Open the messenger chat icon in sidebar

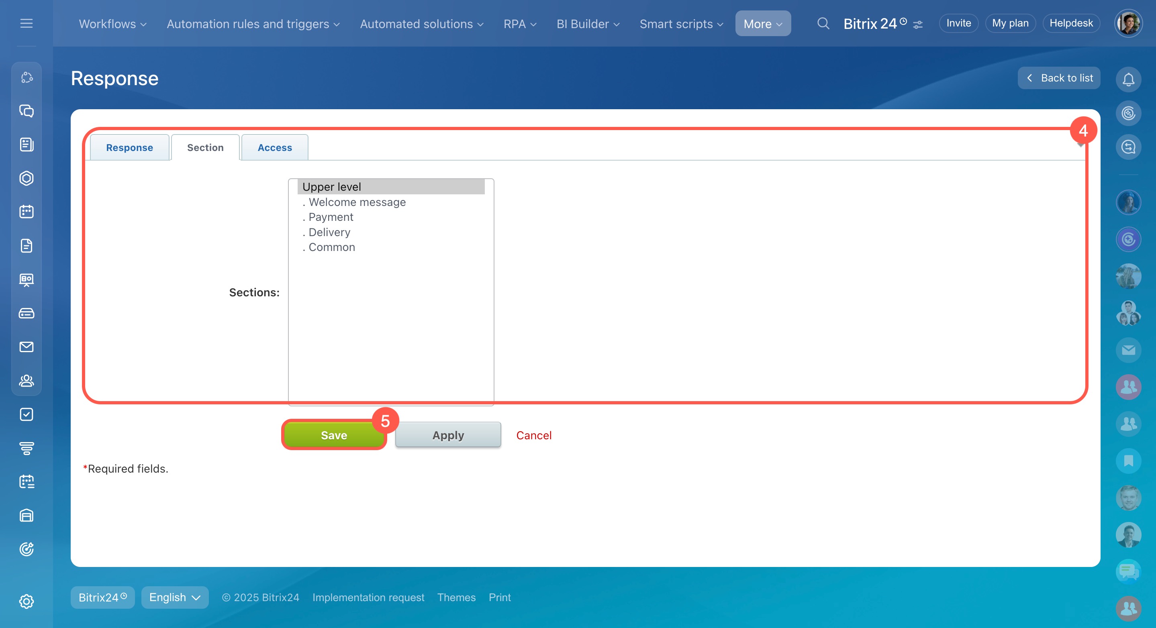pos(27,111)
